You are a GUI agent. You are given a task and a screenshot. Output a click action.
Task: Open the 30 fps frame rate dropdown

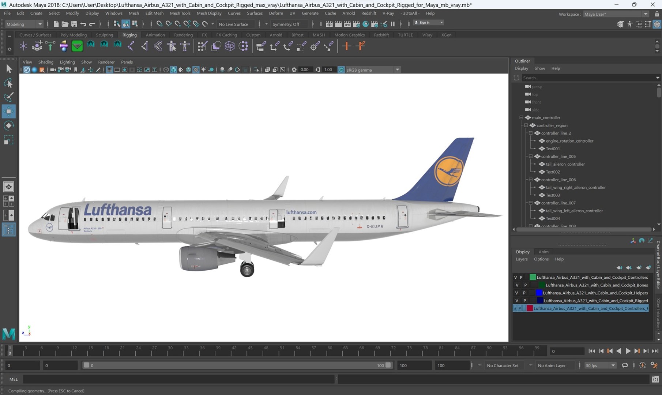pos(600,365)
